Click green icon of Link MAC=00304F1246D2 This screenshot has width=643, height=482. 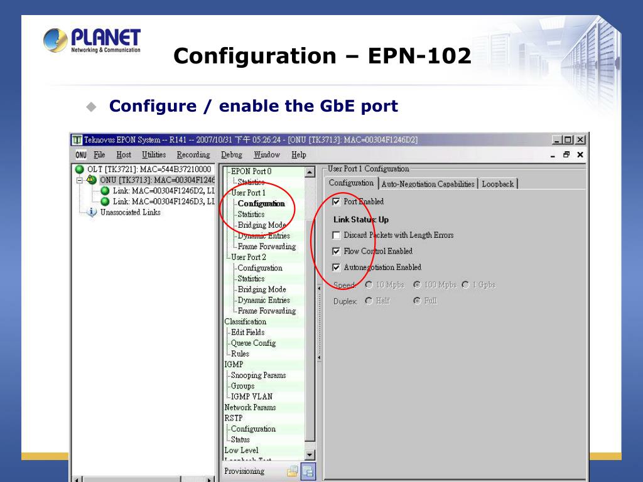[x=105, y=191]
